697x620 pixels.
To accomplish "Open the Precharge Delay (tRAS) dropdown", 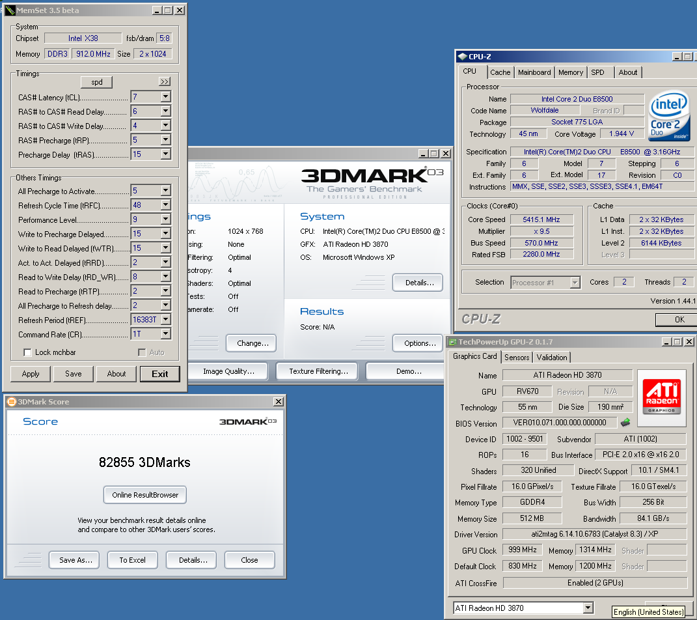I will (165, 154).
